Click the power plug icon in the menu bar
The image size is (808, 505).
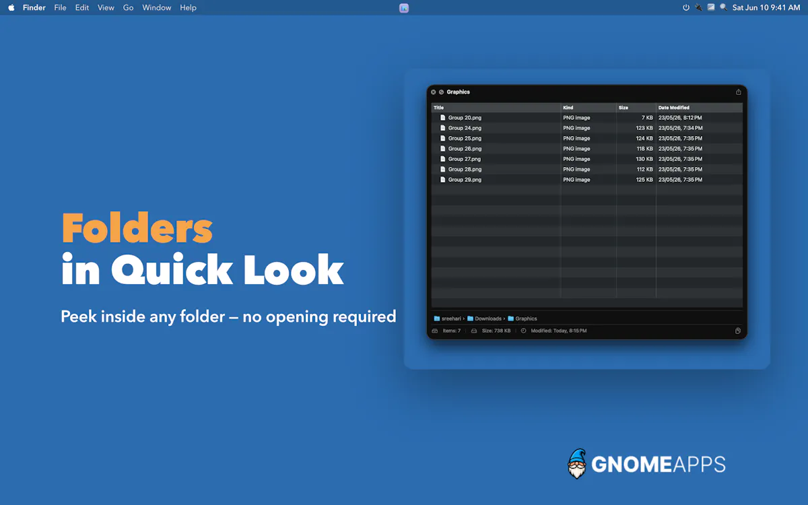click(x=699, y=7)
